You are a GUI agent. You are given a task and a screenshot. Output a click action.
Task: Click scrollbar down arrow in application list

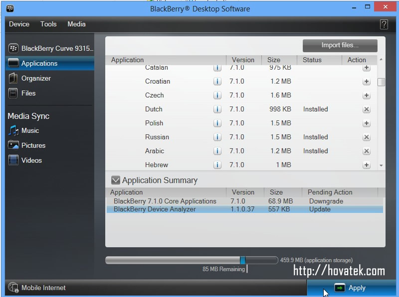click(381, 166)
